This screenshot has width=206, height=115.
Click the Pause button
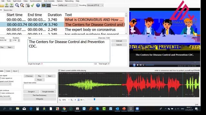40,80
